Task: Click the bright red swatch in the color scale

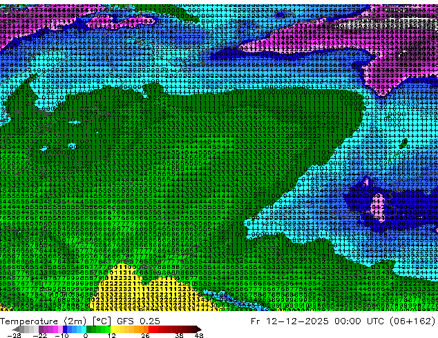Action: coord(151,329)
